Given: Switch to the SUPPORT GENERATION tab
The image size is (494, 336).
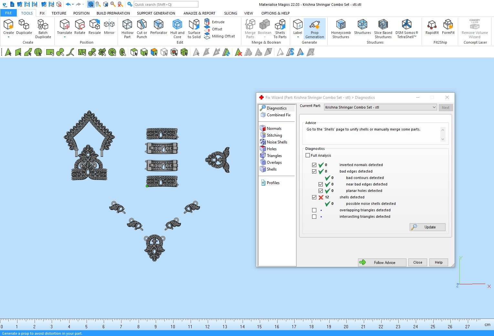Looking at the screenshot, I should click(156, 13).
